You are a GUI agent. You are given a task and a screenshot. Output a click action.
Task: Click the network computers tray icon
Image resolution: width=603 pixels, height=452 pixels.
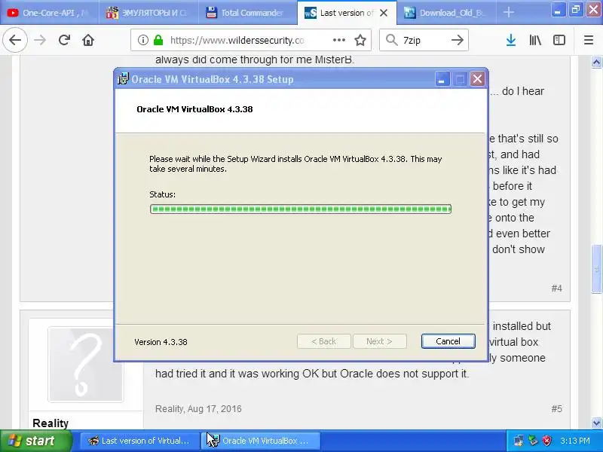(x=519, y=441)
